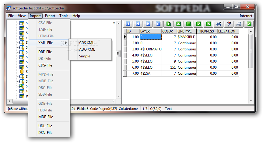Click the Internet item on menu bar
The image size is (263, 143).
pyautogui.click(x=246, y=16)
